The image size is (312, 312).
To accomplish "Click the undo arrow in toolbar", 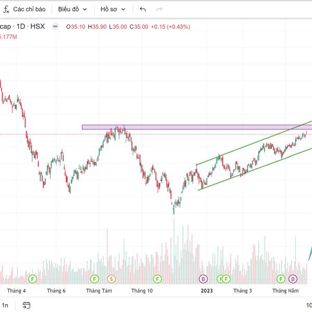I will coord(143,9).
